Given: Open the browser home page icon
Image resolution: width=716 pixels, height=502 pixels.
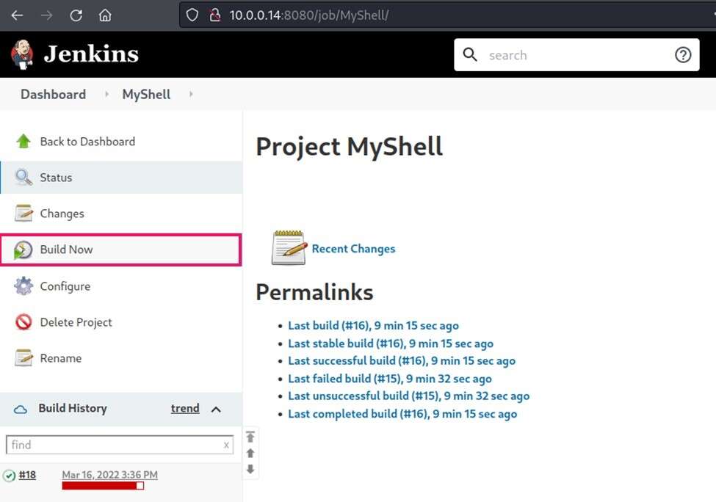Looking at the screenshot, I should click(x=105, y=15).
